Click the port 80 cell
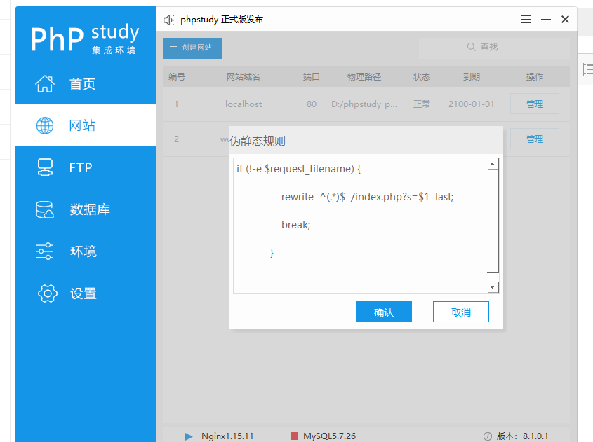Image resolution: width=593 pixels, height=442 pixels. 312,104
